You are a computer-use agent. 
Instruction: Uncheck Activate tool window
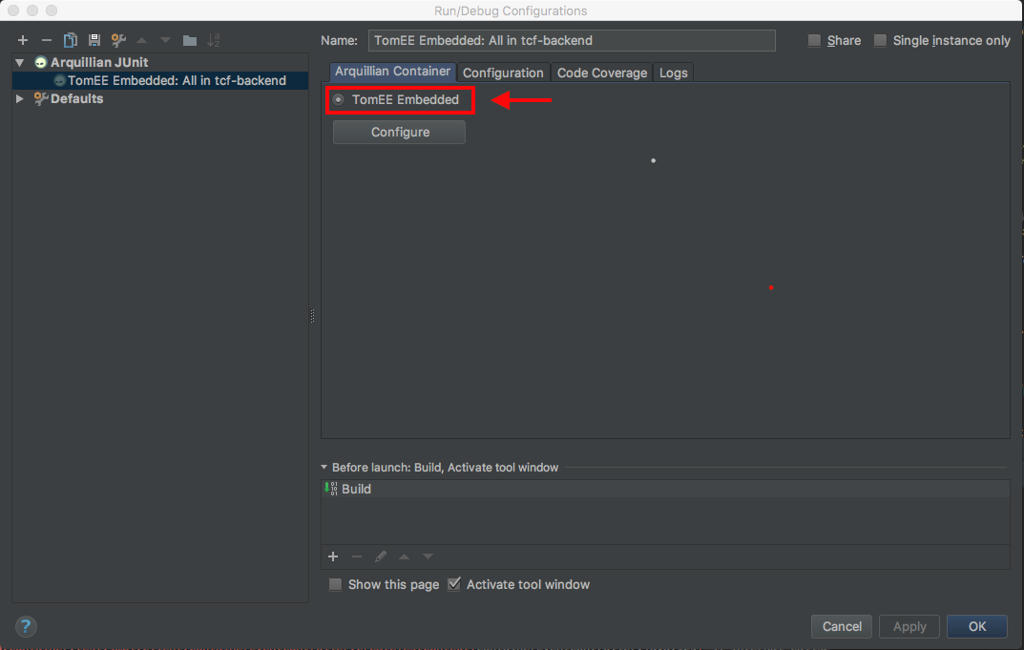[454, 584]
